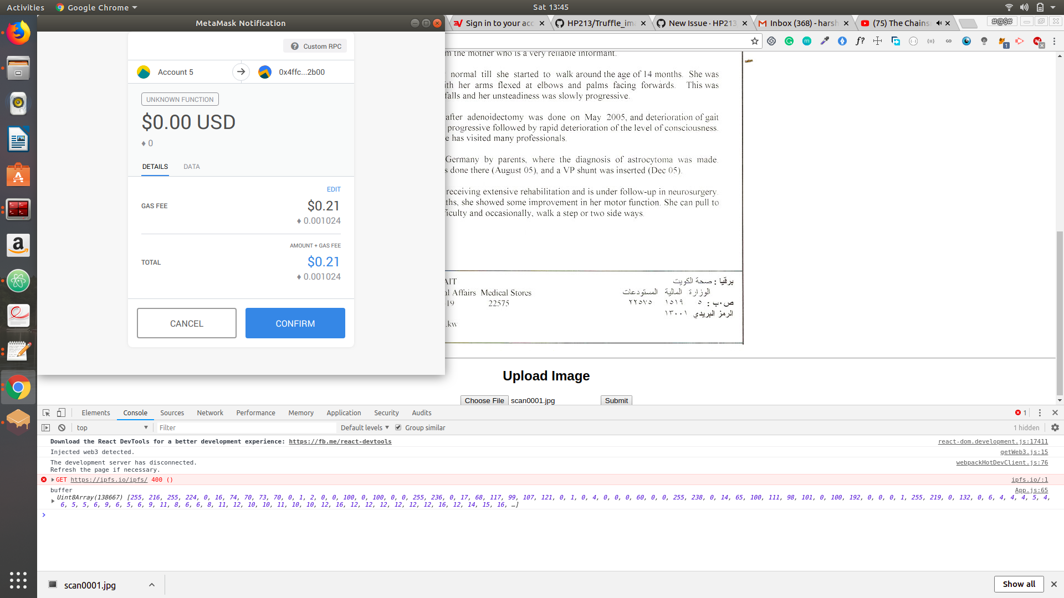The width and height of the screenshot is (1064, 598).
Task: Open the Grammarly extension icon
Action: click(x=789, y=41)
